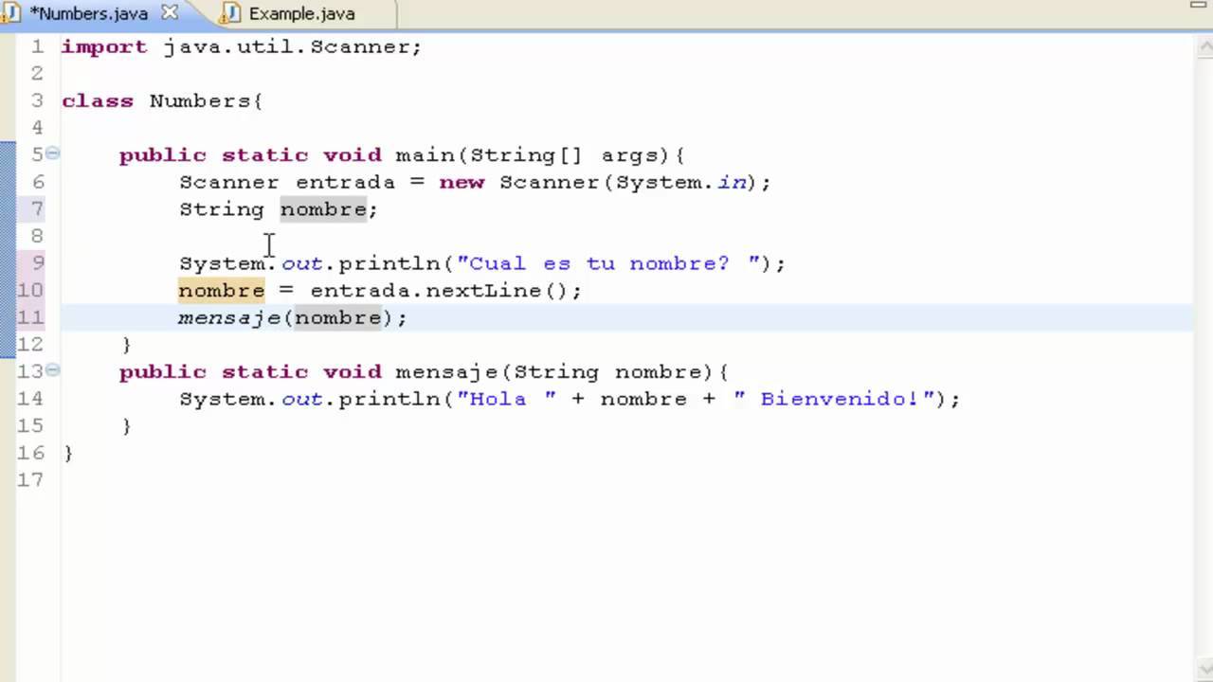Click the "class" keyword on line 3
This screenshot has width=1213, height=682.
coord(98,101)
